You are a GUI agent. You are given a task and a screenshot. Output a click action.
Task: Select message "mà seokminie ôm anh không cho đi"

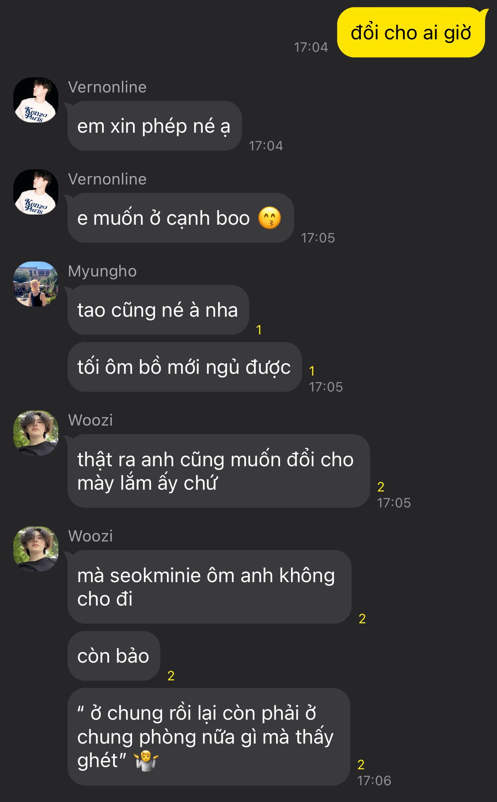(209, 587)
